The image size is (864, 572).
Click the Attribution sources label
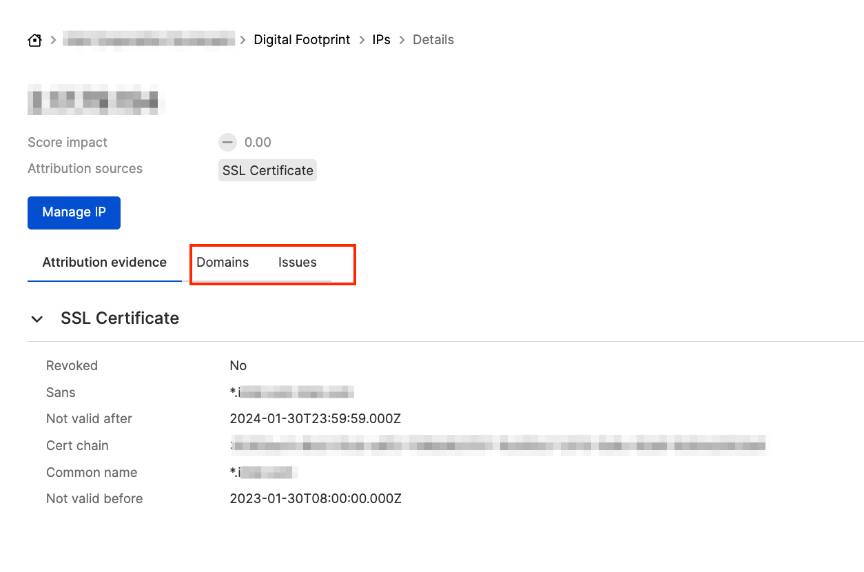point(85,169)
